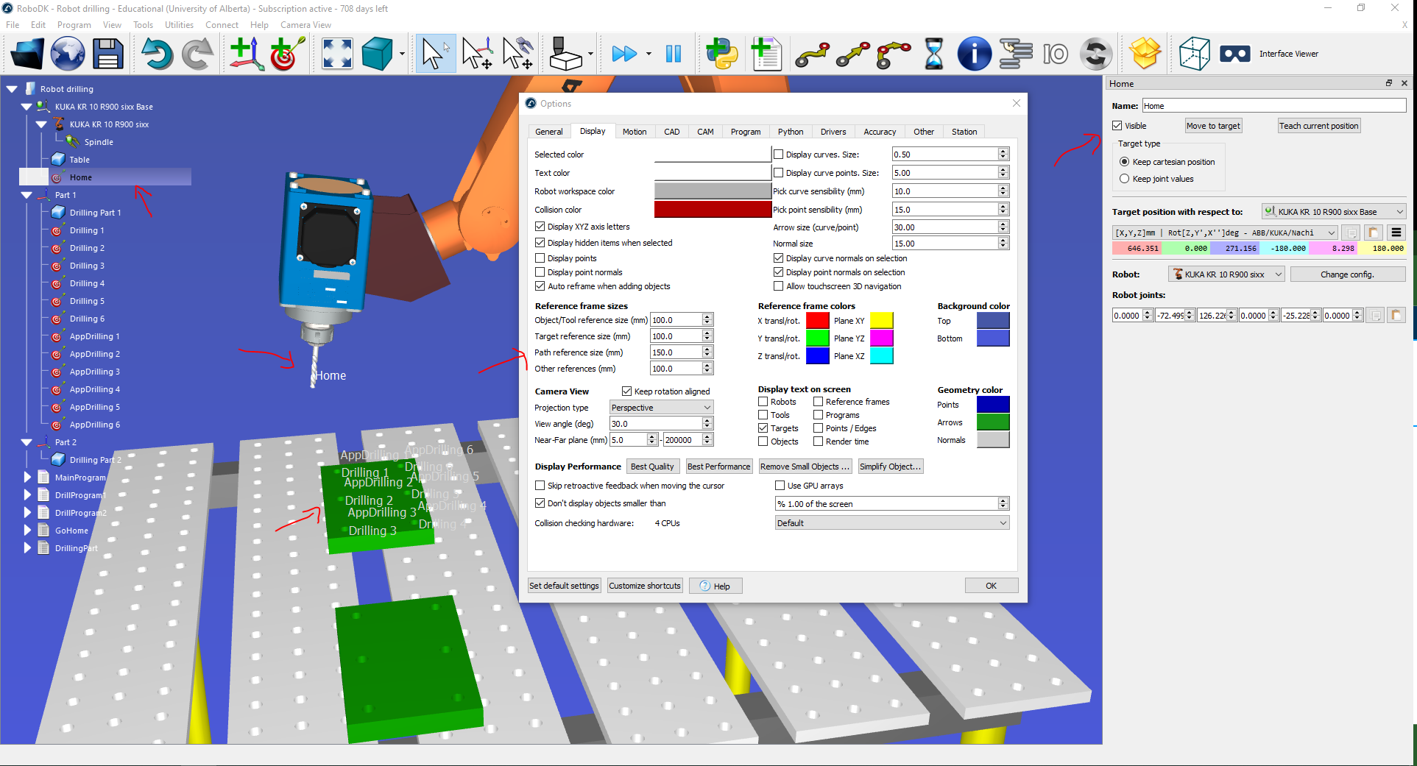Image resolution: width=1417 pixels, height=766 pixels.
Task: Expand the MainProgram tree item
Action: pos(27,478)
